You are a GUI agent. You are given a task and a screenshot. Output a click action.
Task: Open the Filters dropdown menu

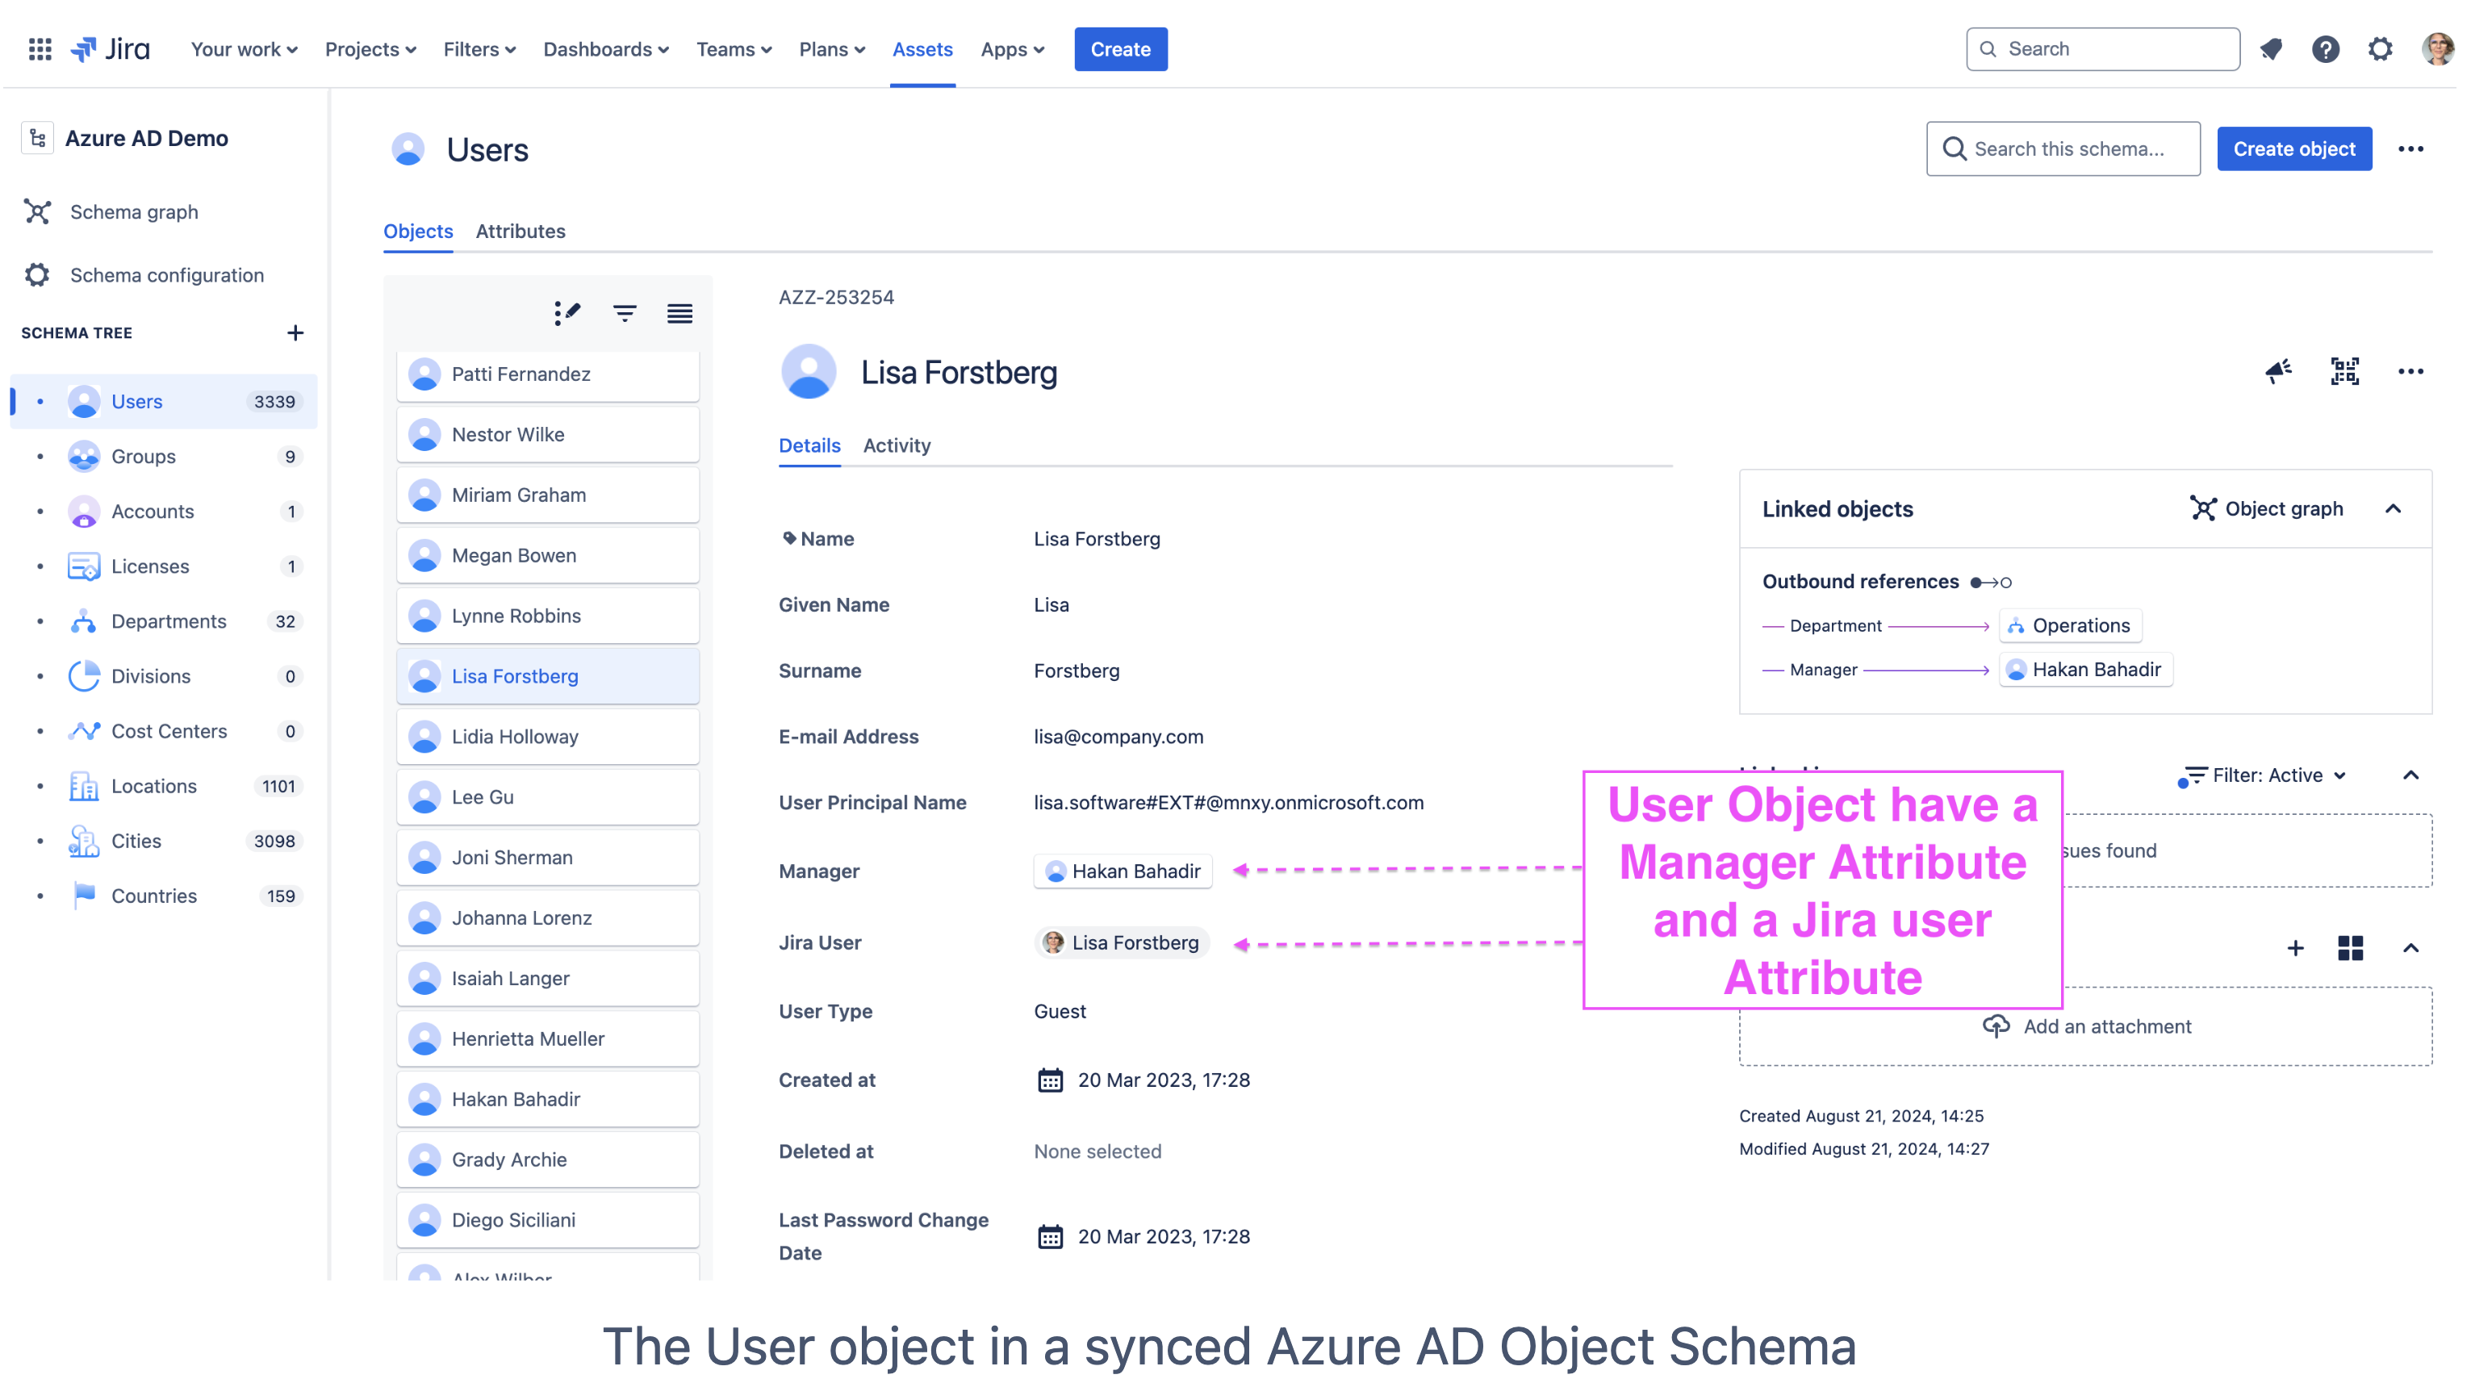coord(479,49)
